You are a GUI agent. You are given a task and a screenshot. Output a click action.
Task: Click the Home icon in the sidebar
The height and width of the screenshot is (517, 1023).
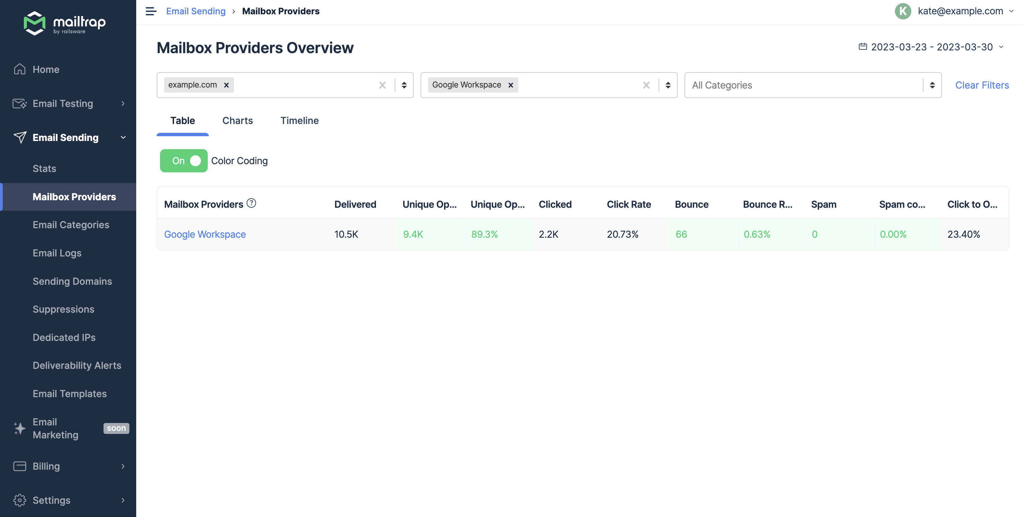[x=19, y=69]
